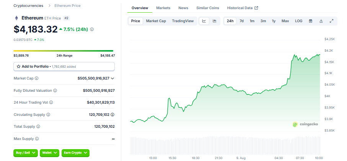This screenshot has height=161, width=347.
Task: Click the volume bars below the chart
Action: click(x=225, y=145)
